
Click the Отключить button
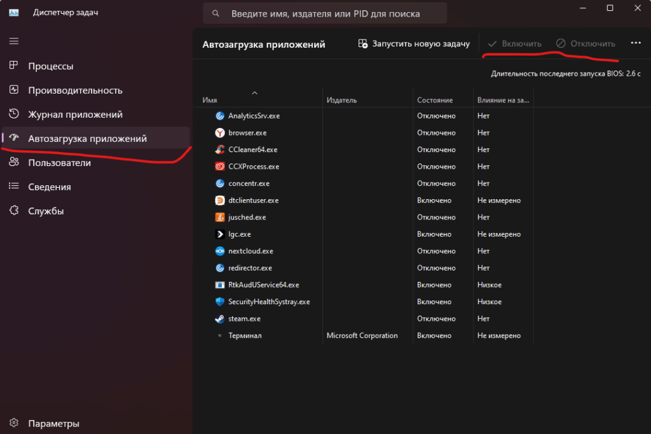(586, 44)
